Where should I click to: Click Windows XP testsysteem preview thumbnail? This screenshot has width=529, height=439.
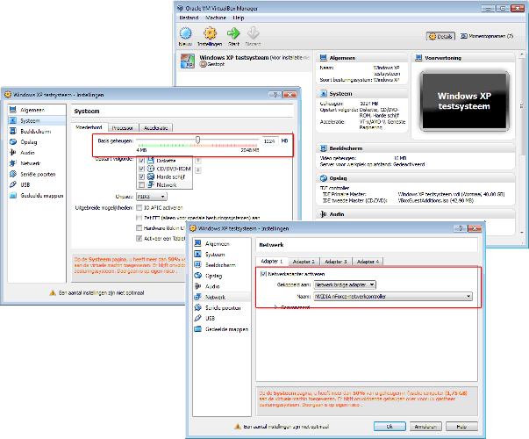pyautogui.click(x=464, y=101)
